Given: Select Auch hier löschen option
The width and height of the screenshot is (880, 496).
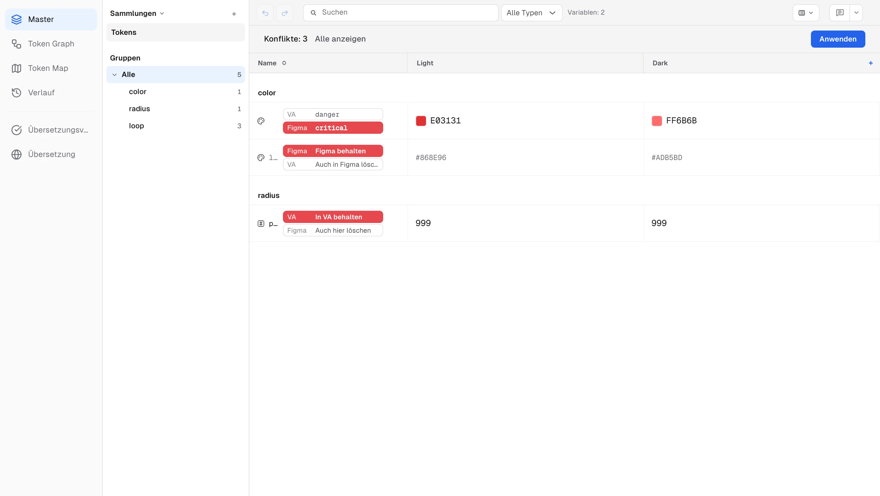Looking at the screenshot, I should point(333,230).
